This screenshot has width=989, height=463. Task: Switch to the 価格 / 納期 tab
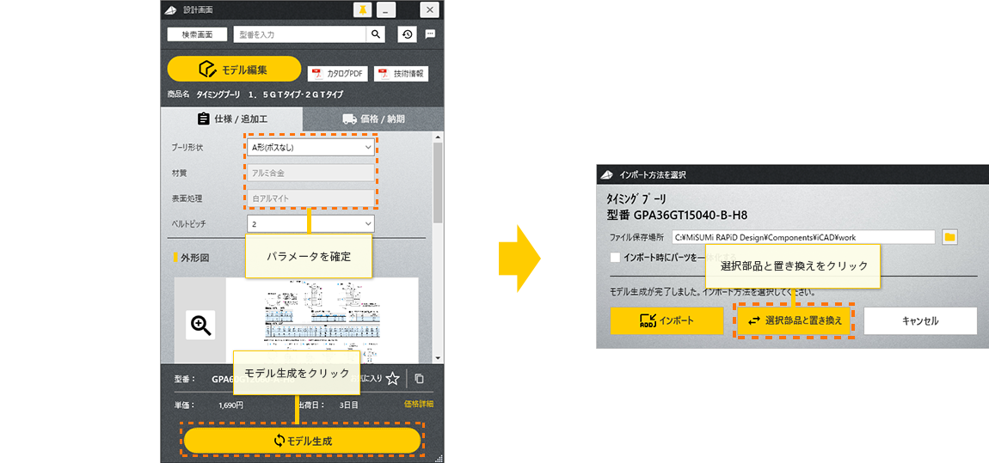[x=373, y=119]
